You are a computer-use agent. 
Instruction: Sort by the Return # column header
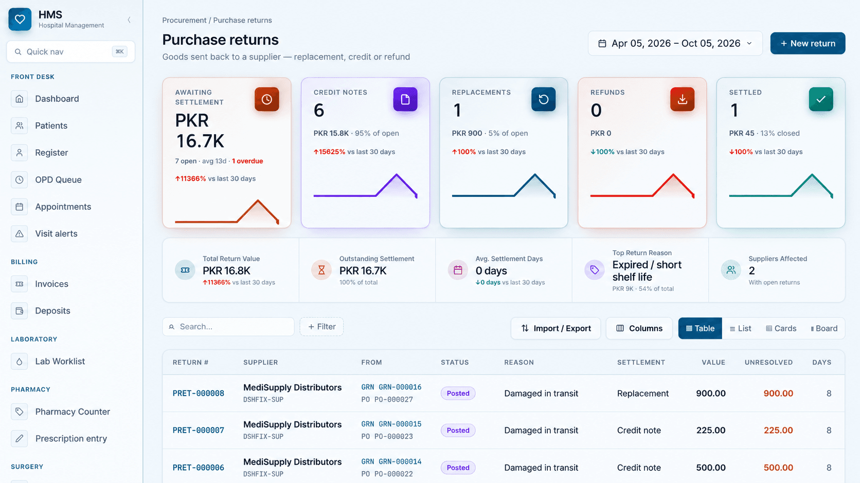(190, 362)
